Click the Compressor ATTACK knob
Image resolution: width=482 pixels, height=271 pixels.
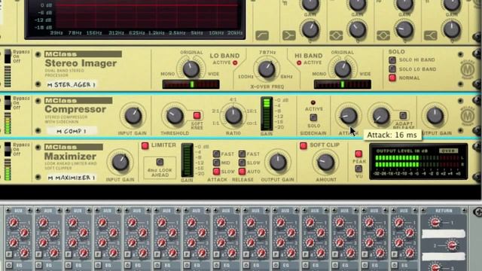(348, 116)
